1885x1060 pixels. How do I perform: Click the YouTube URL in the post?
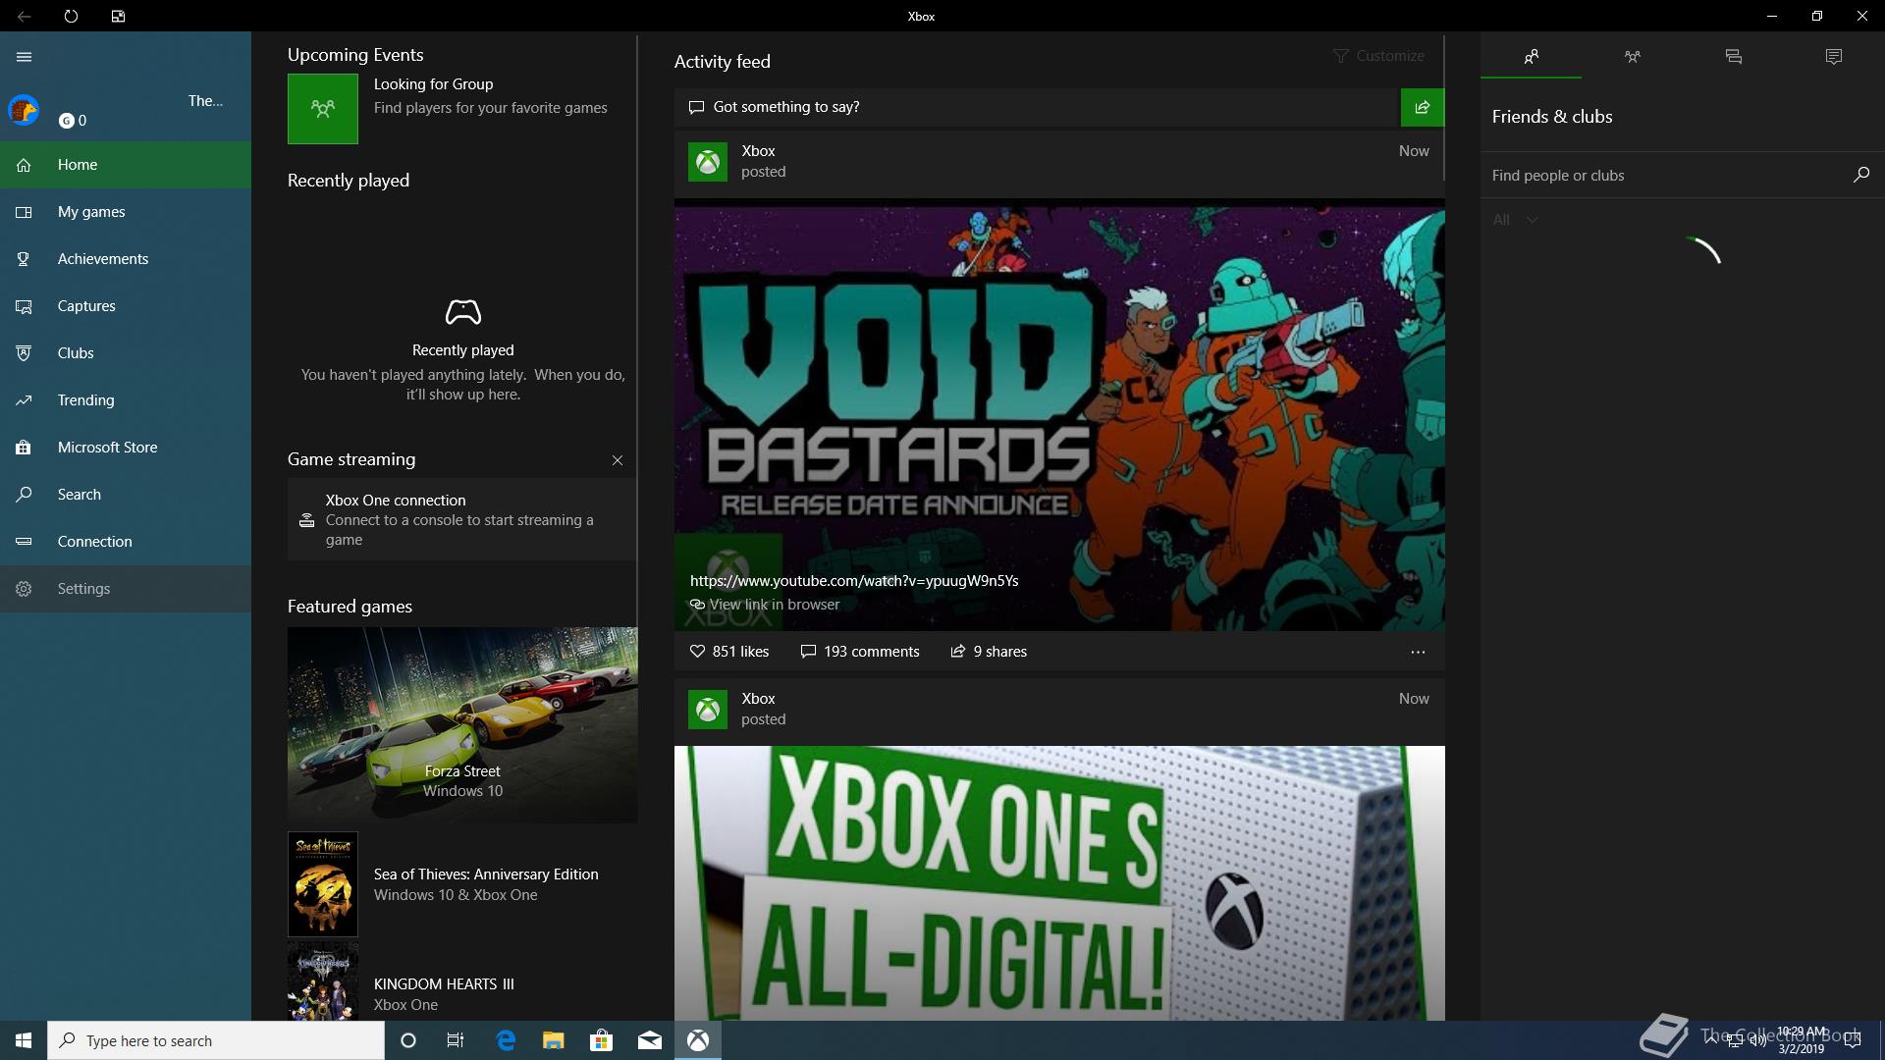(854, 581)
